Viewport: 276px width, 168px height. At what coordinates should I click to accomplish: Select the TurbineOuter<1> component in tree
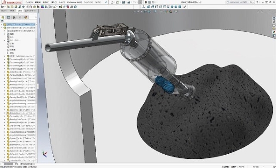(x=21, y=78)
